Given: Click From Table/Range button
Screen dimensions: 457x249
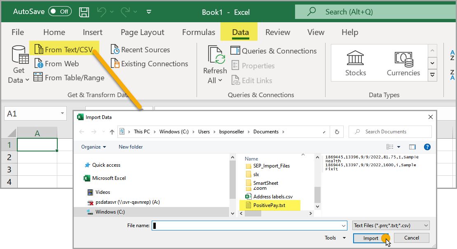Looking at the screenshot, I should 69,77.
